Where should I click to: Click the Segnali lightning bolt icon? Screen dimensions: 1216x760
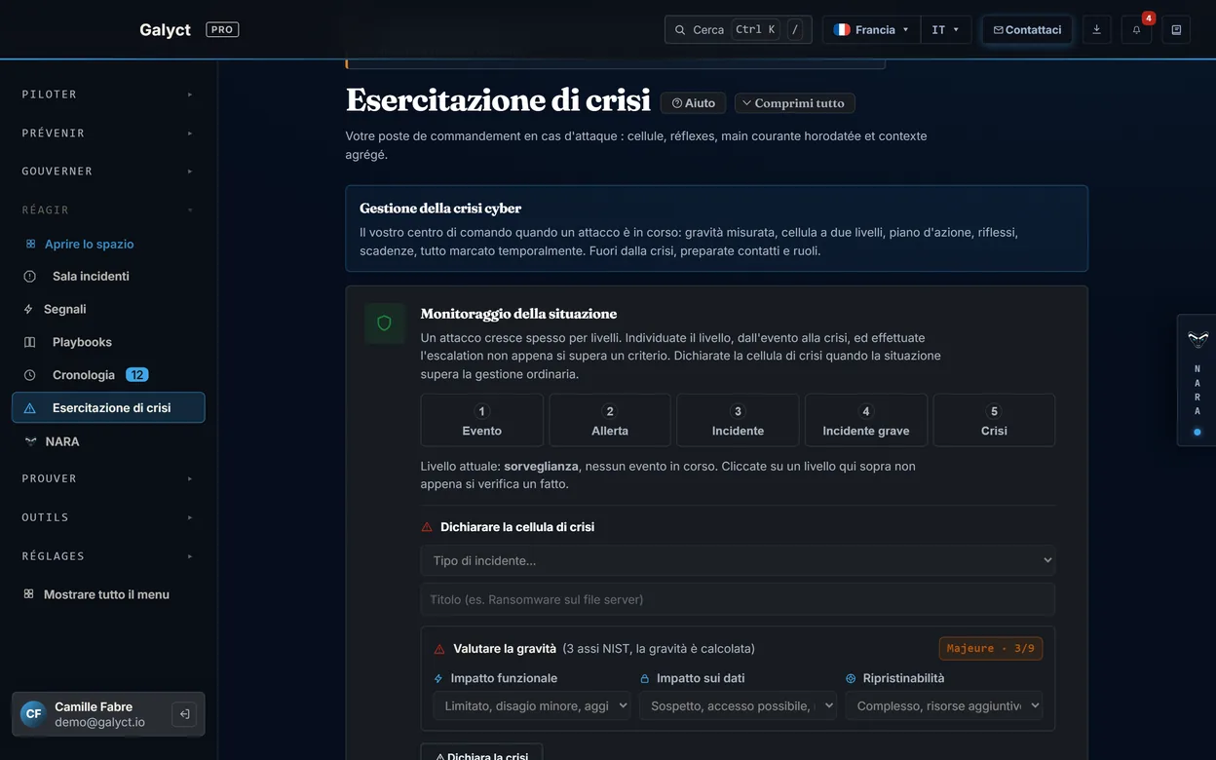point(28,309)
